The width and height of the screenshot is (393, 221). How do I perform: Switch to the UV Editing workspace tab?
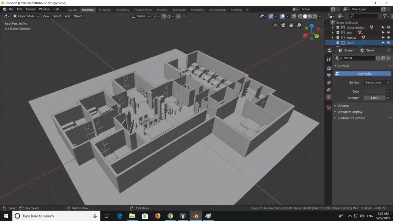tap(122, 10)
